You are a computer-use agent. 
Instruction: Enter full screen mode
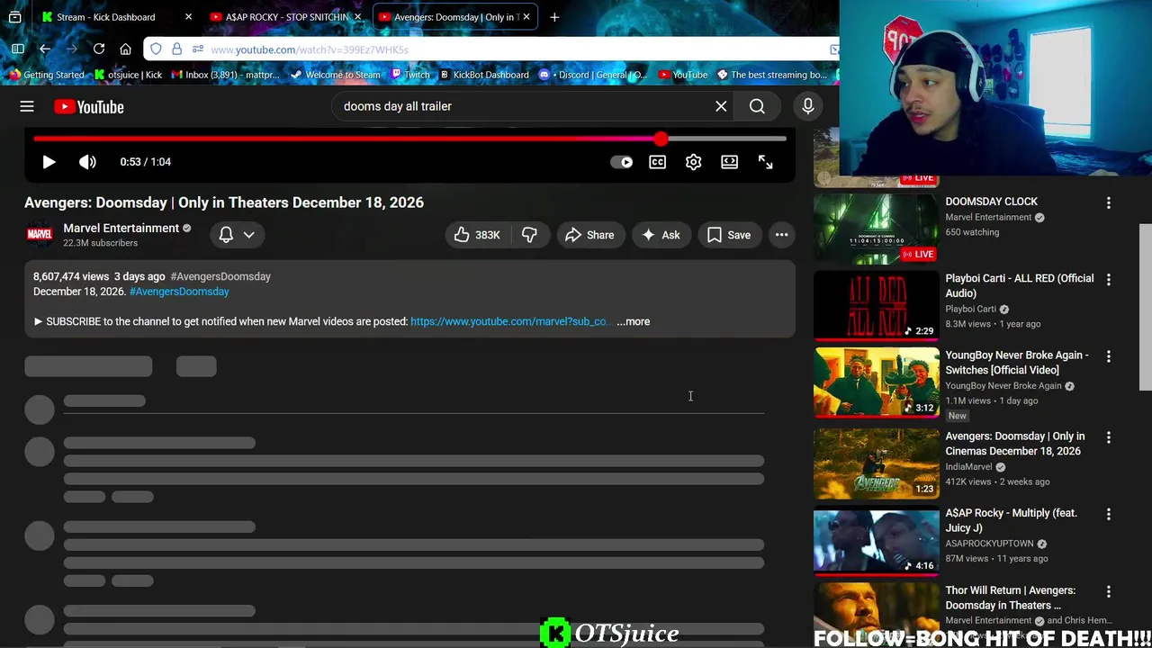[x=765, y=162]
